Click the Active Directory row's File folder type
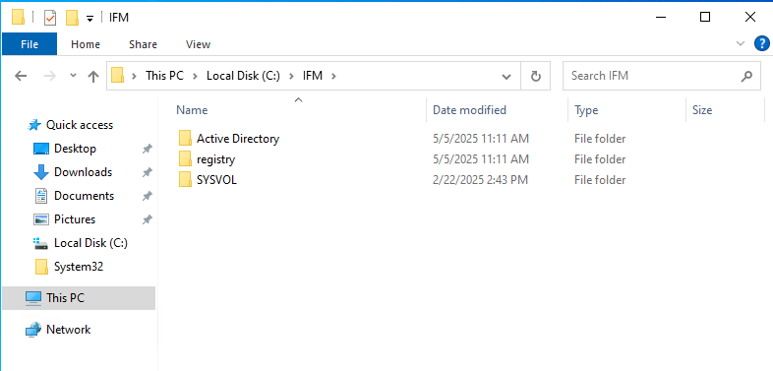Viewport: 773px width, 371px height. pyautogui.click(x=600, y=139)
